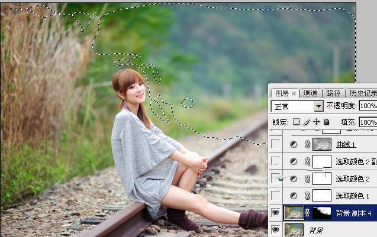377x237 pixels.
Task: Click the lock all padlock icon
Action: click(x=326, y=122)
